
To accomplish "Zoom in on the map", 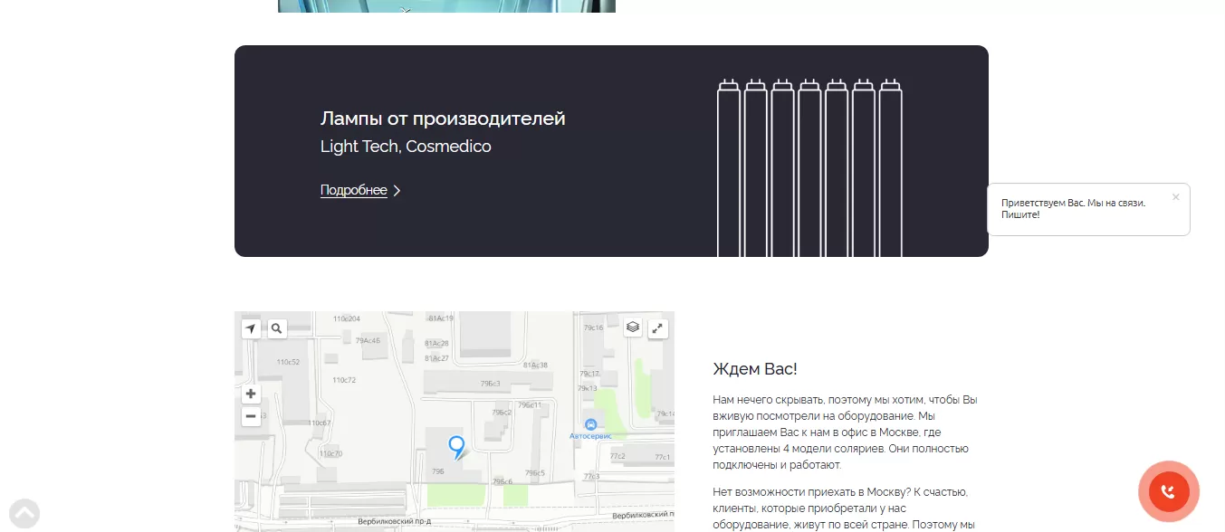I will (251, 394).
